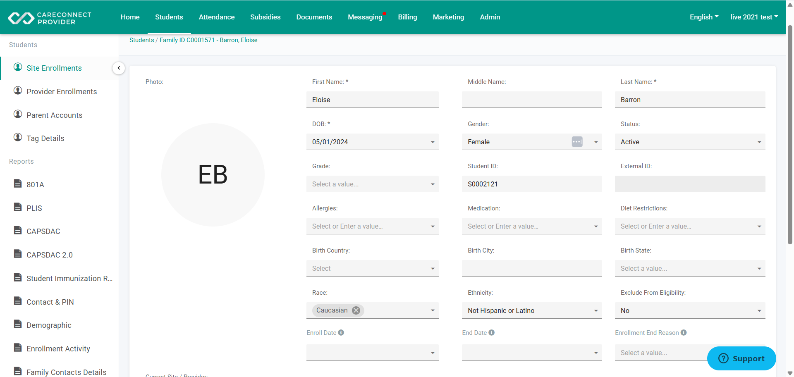Click the CAPSDAC report document icon
The height and width of the screenshot is (377, 794).
18,230
